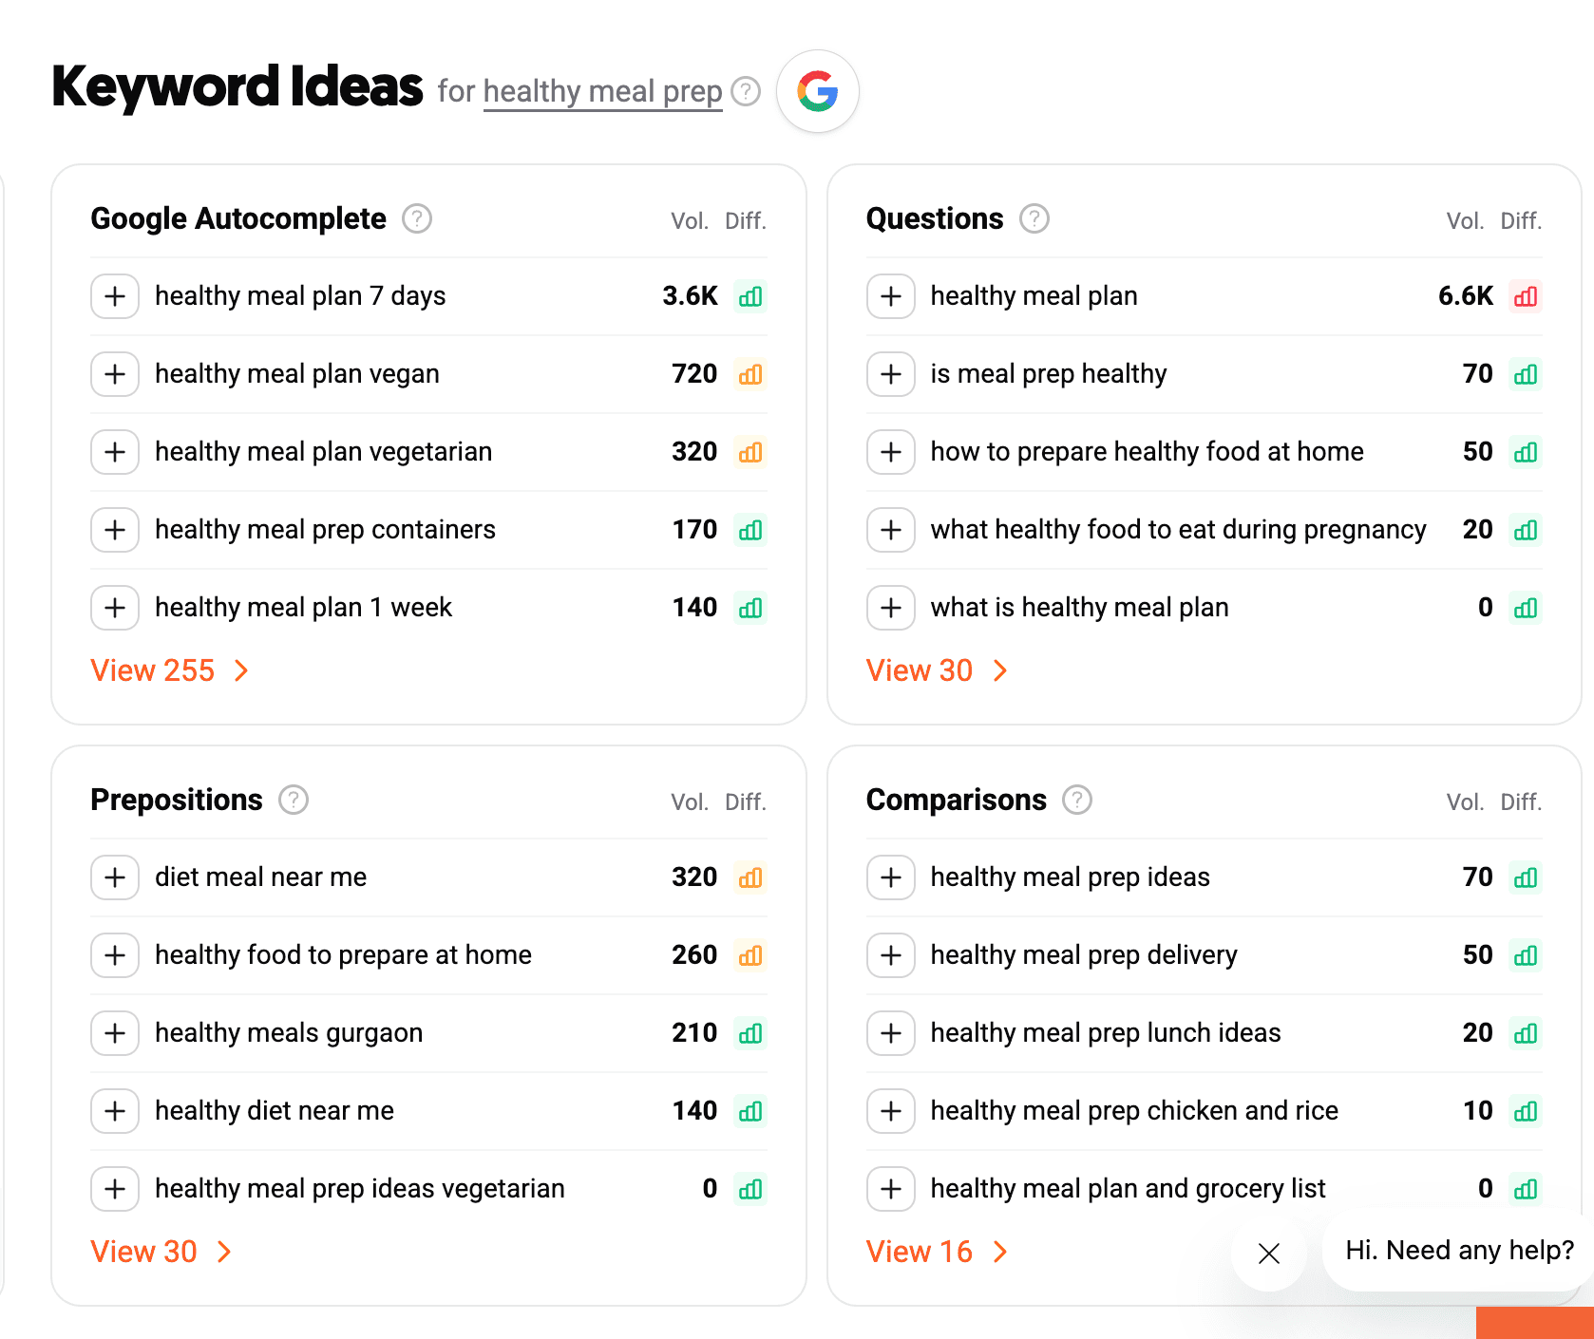Image resolution: width=1594 pixels, height=1339 pixels.
Task: Add keyword healthy meal prep containers
Action: coord(115,530)
